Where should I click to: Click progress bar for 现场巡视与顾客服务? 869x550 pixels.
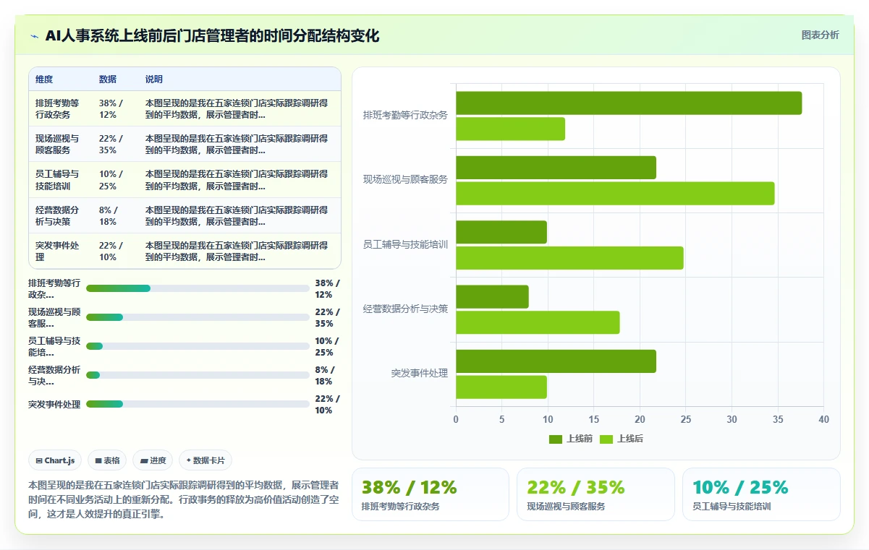click(x=198, y=317)
